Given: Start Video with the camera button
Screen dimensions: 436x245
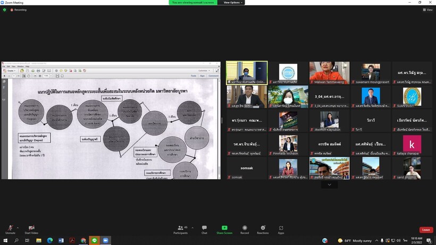Looking at the screenshot, I should pos(31,229).
